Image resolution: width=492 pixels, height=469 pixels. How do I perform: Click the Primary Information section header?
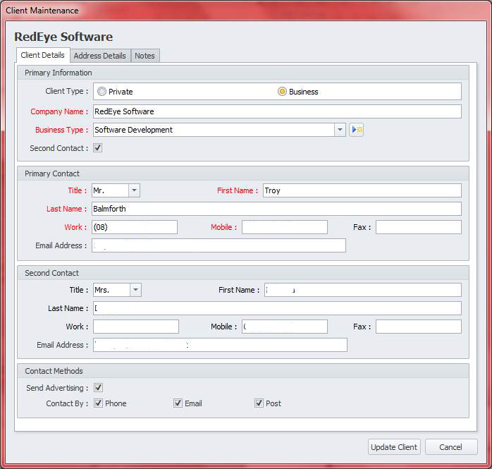point(243,73)
